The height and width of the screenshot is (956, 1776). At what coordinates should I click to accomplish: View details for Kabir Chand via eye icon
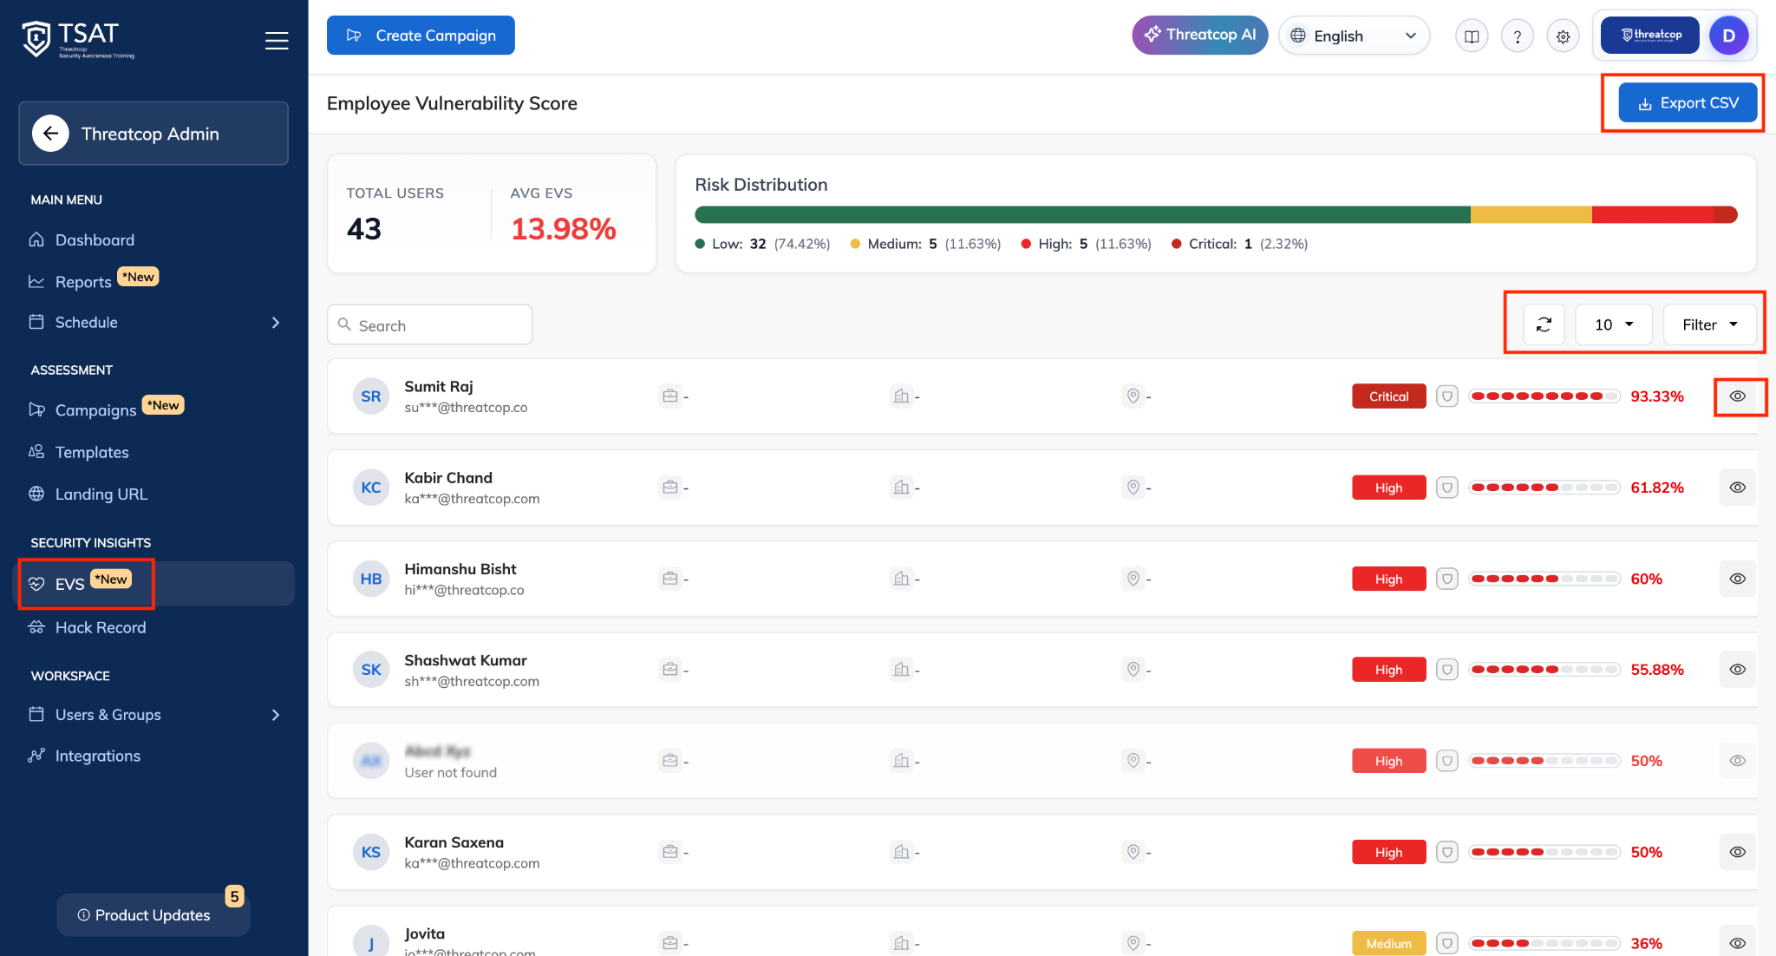click(1738, 488)
